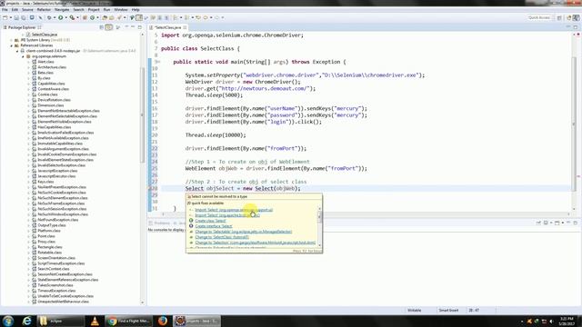
Task: Expand the JRE System Library node
Action: [x=12, y=40]
